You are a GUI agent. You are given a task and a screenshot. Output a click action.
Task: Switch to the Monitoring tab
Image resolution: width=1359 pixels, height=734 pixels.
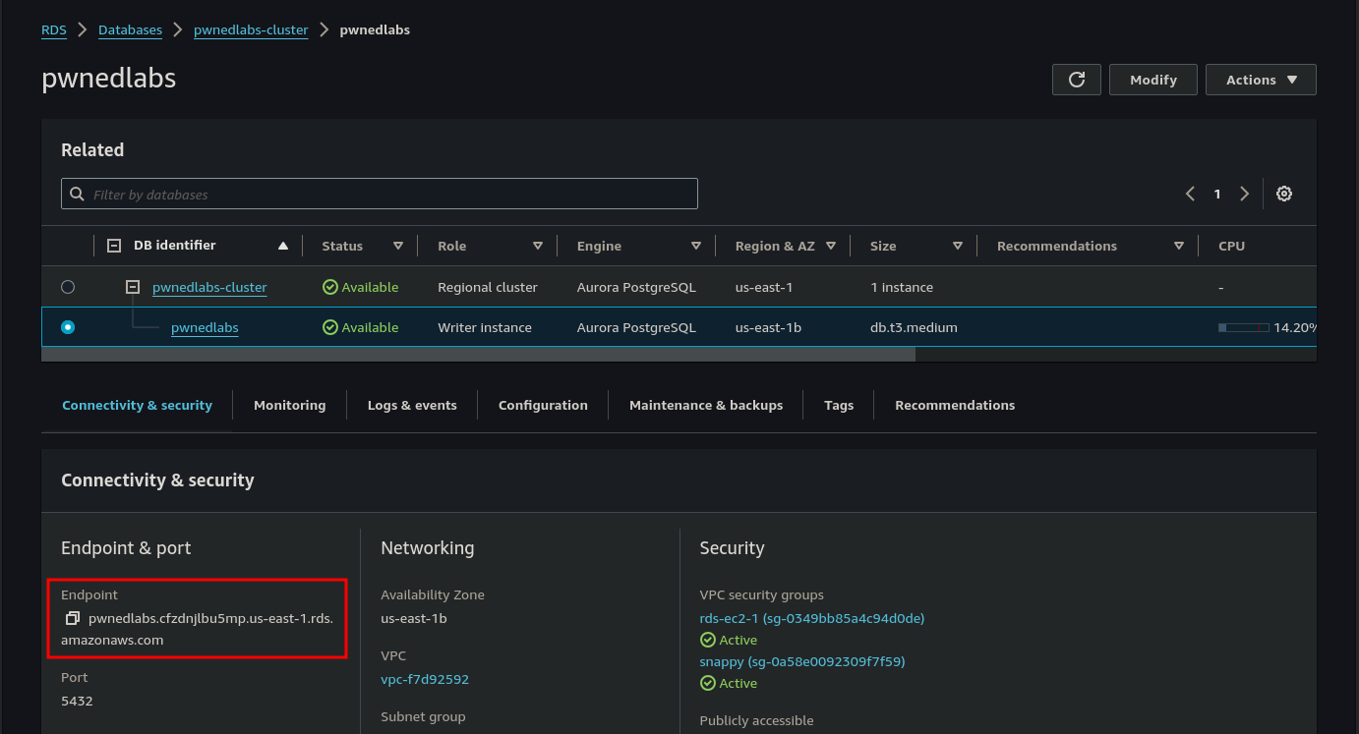click(289, 405)
